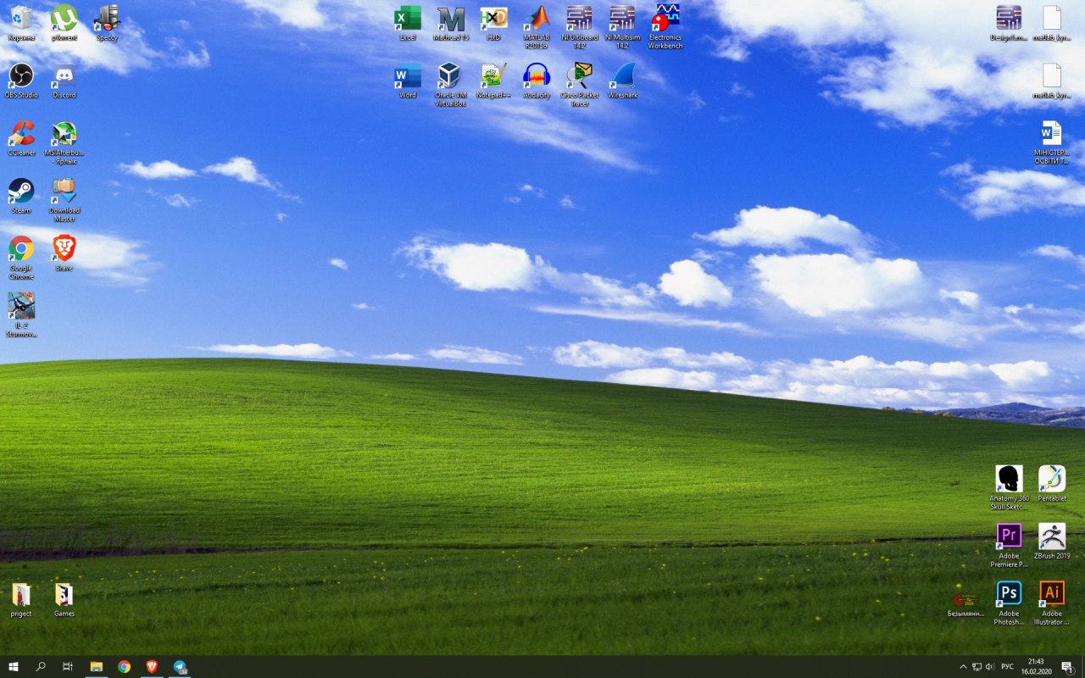Open the clock and calendar flyout
The image size is (1085, 678).
[x=1036, y=667]
